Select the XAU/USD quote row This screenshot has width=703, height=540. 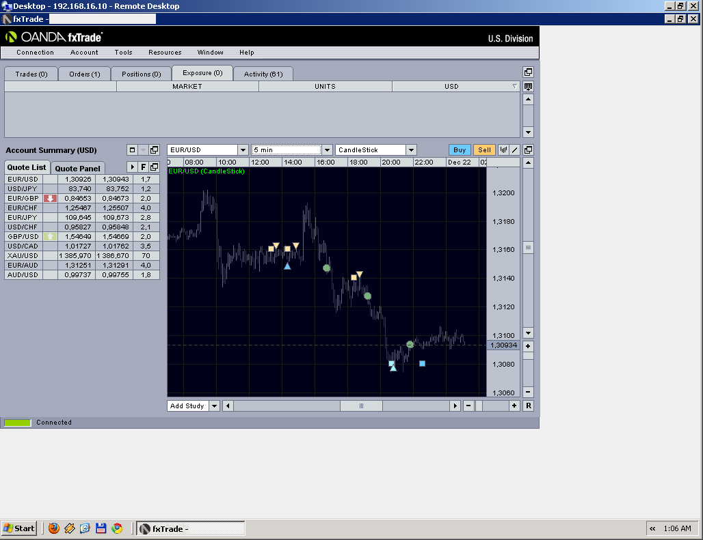point(82,255)
